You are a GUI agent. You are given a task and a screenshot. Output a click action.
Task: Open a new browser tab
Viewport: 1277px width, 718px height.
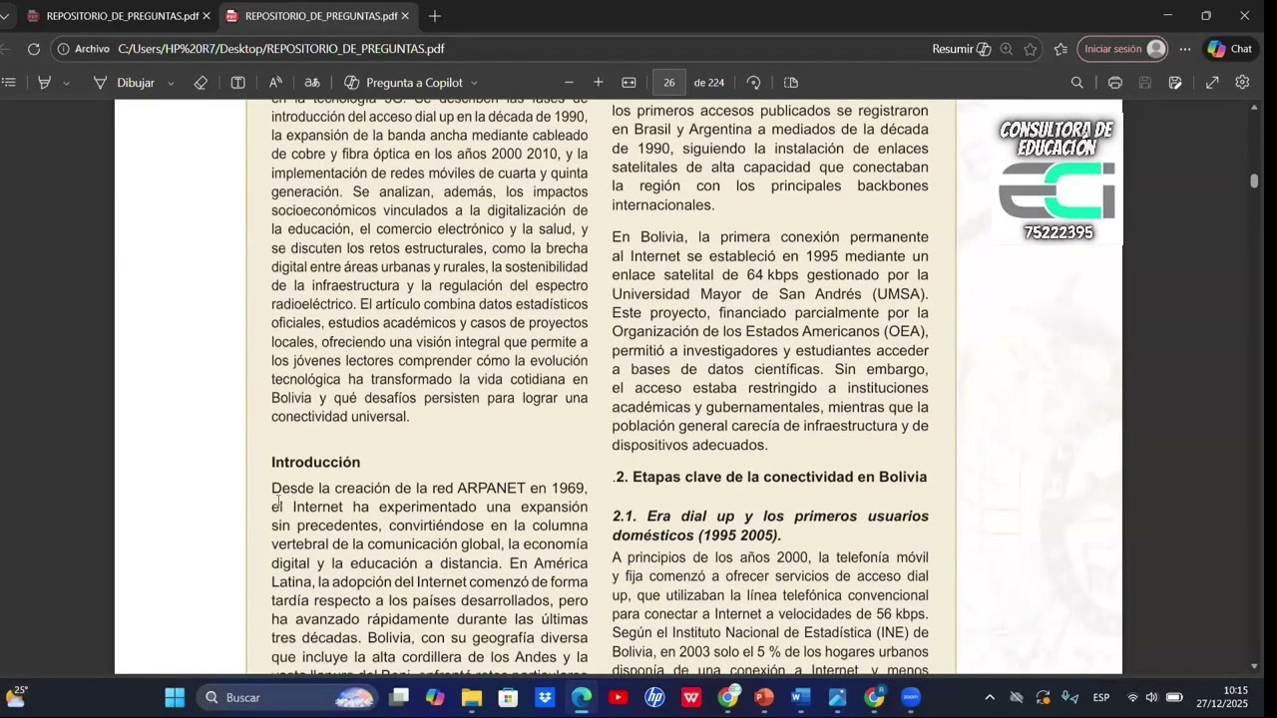click(435, 16)
